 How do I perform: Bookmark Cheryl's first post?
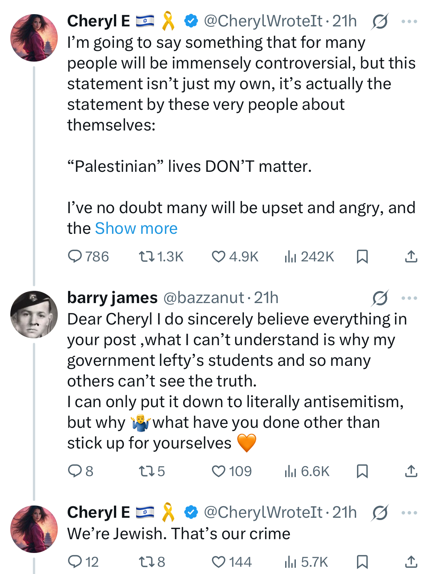coord(362,256)
